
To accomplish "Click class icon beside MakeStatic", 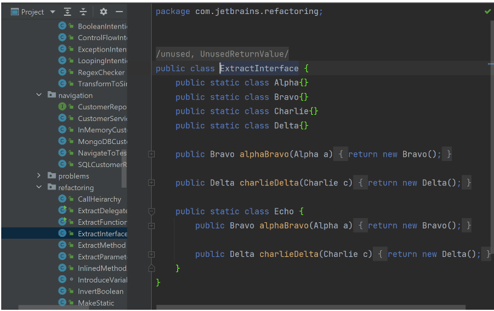I will pos(62,302).
